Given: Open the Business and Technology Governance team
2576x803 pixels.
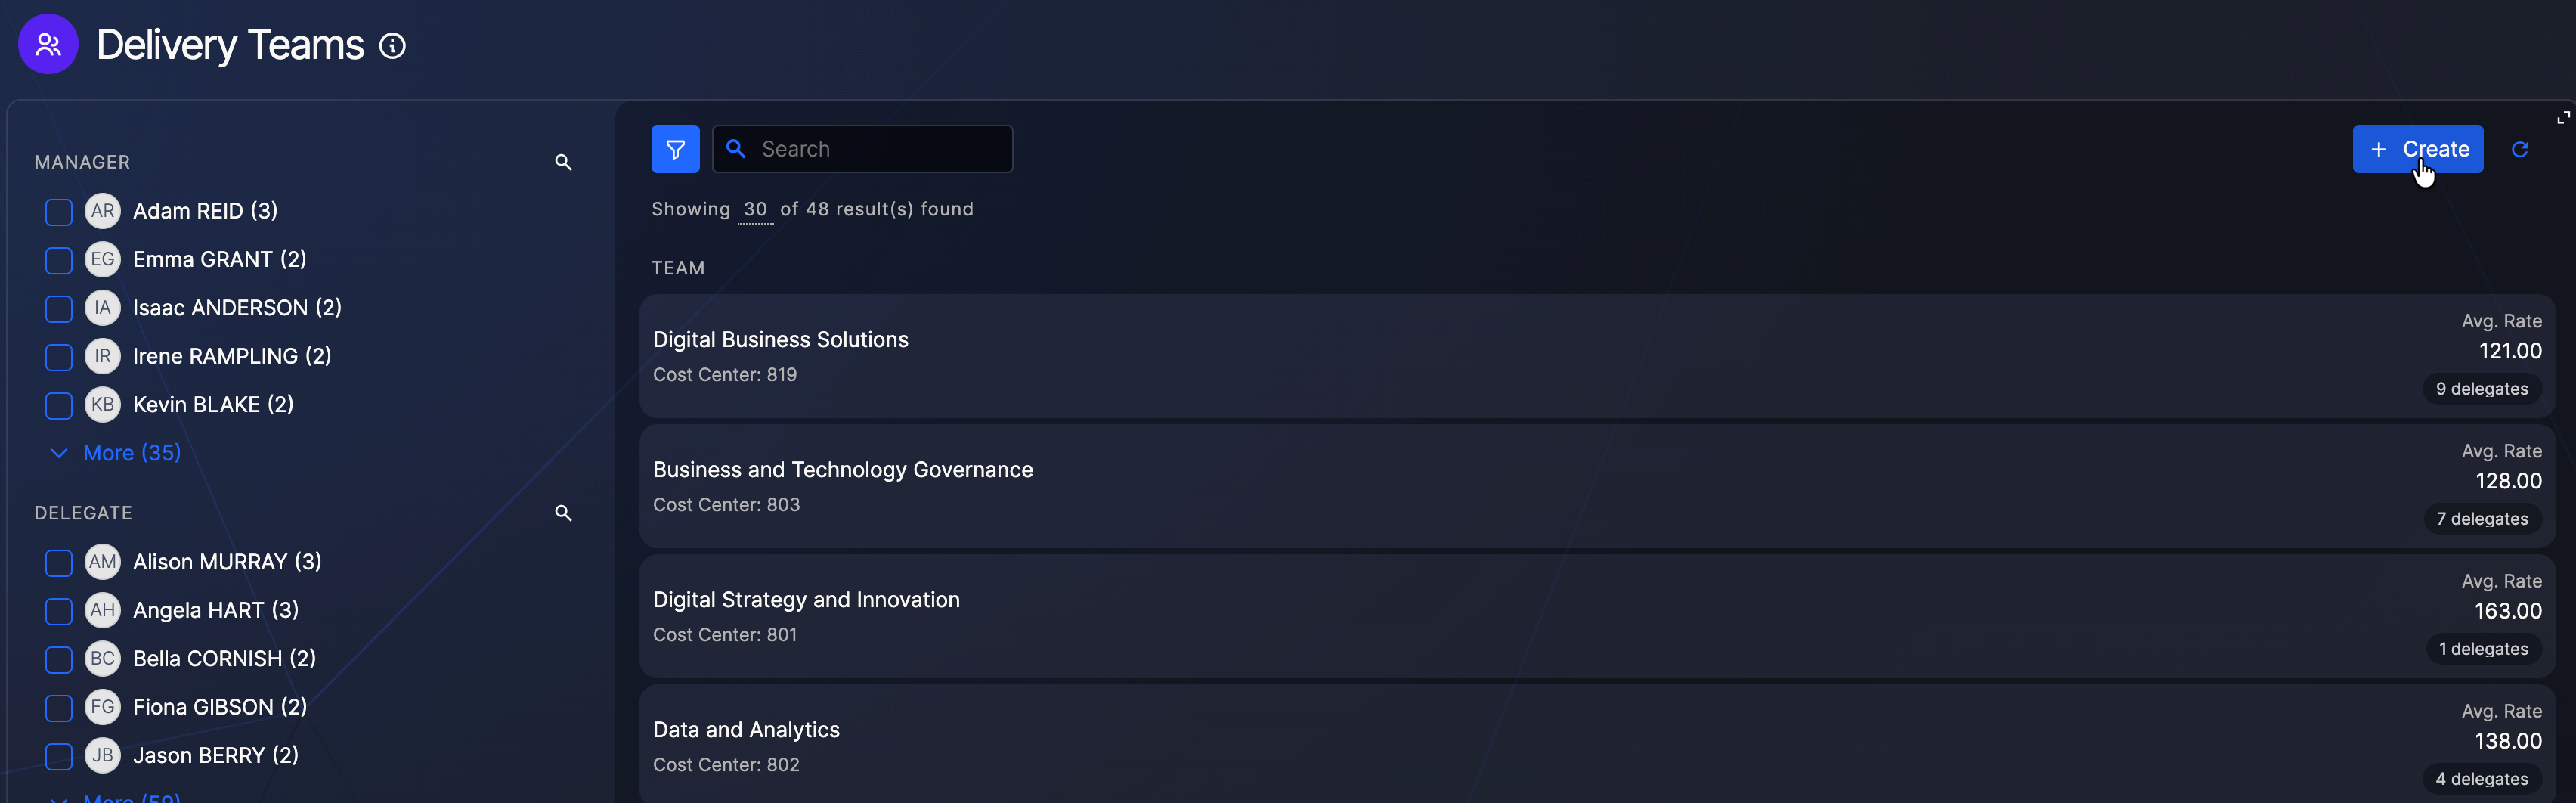Looking at the screenshot, I should pos(842,470).
